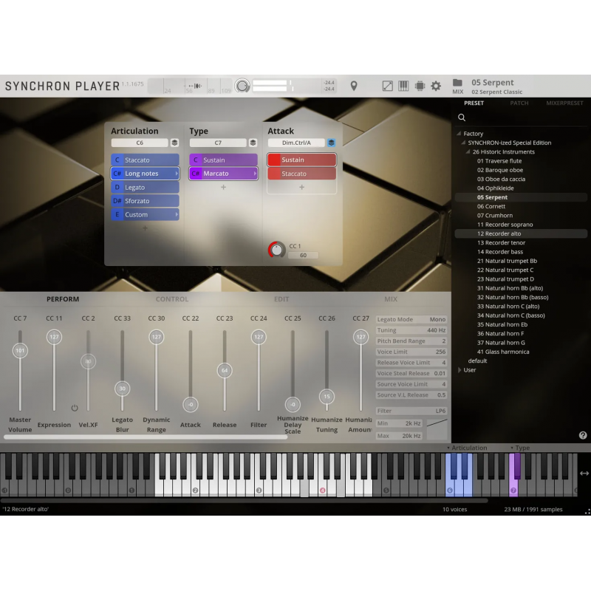Toggle the Staccato attack off
591x591 pixels.
[x=301, y=174]
